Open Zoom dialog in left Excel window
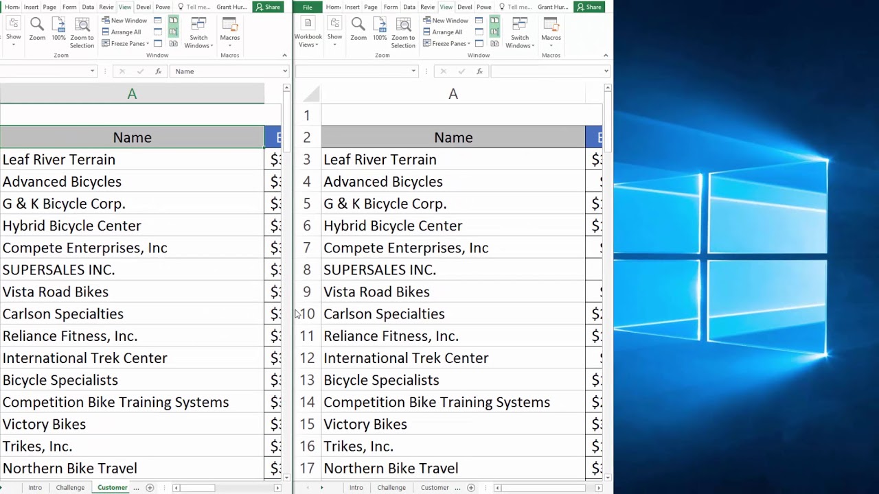The height and width of the screenshot is (494, 879). [x=37, y=30]
